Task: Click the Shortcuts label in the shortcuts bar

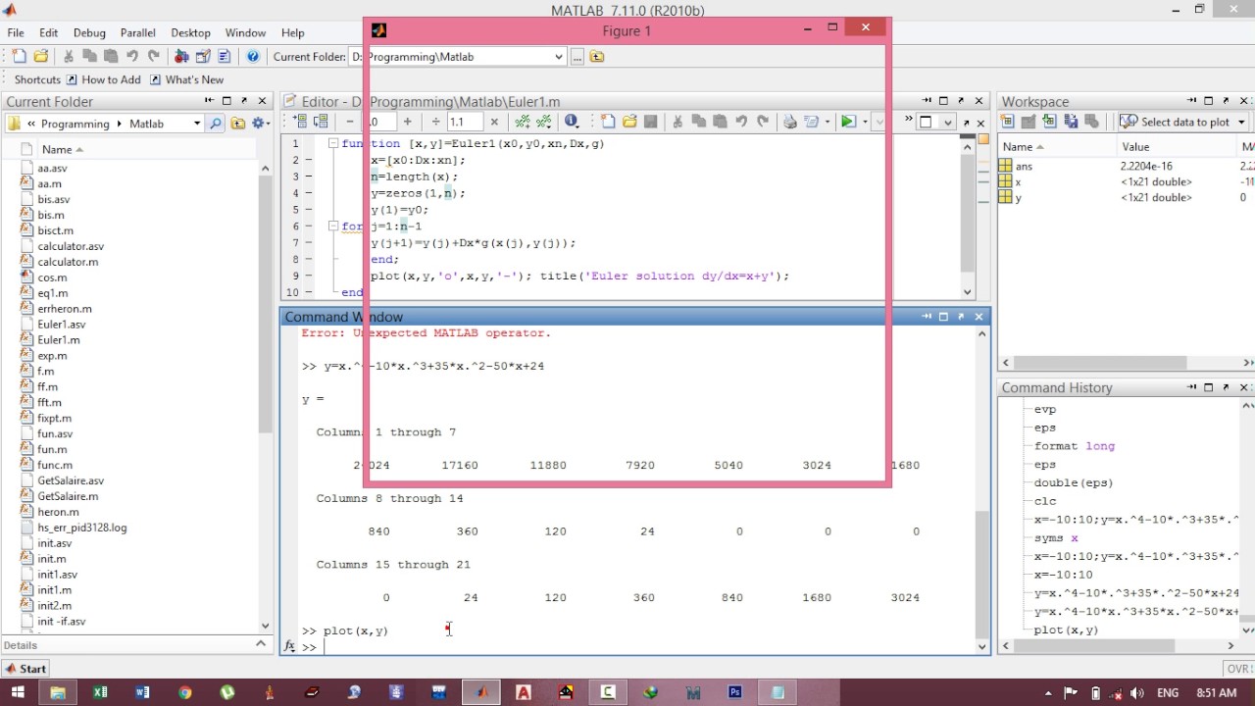Action: click(37, 79)
